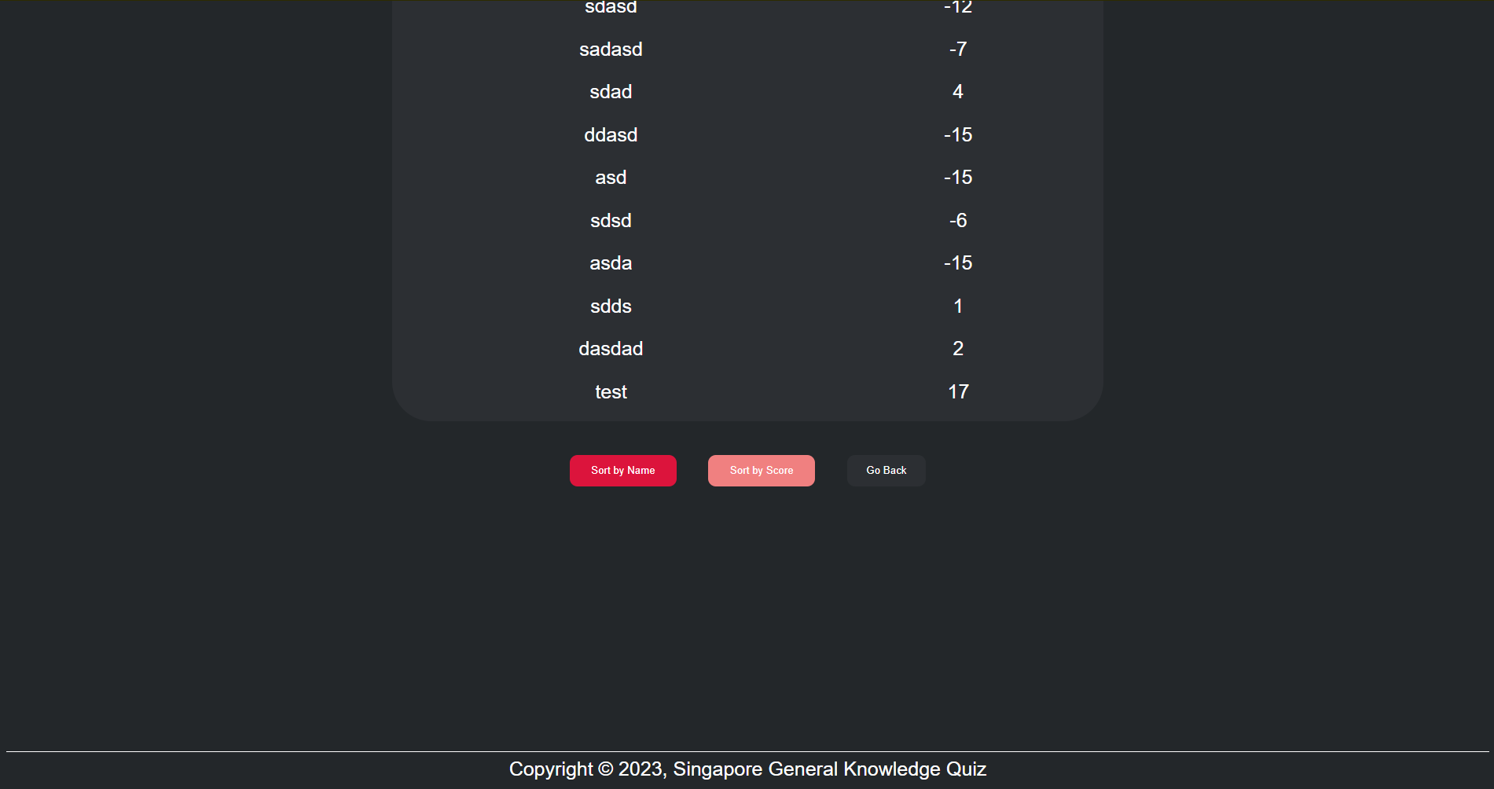The image size is (1494, 789).
Task: Click the score 4 beside sdad
Action: pyautogui.click(x=958, y=91)
